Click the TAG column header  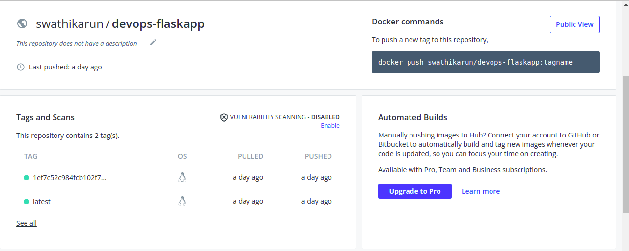[31, 156]
